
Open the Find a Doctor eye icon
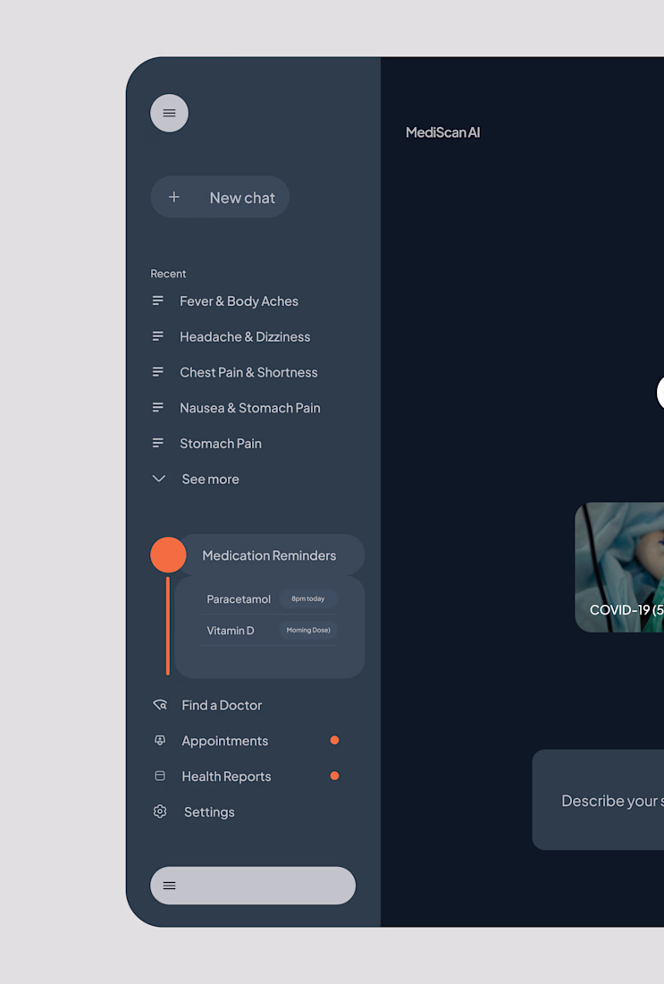tap(160, 705)
